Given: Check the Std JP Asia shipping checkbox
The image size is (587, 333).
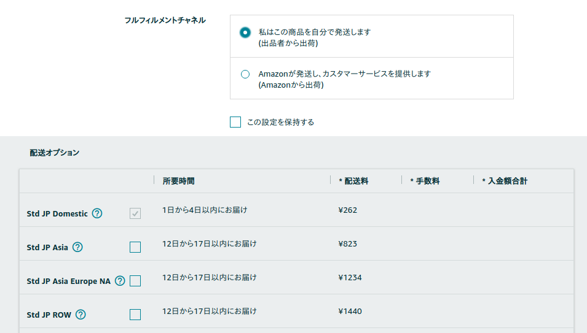Looking at the screenshot, I should click(x=135, y=247).
